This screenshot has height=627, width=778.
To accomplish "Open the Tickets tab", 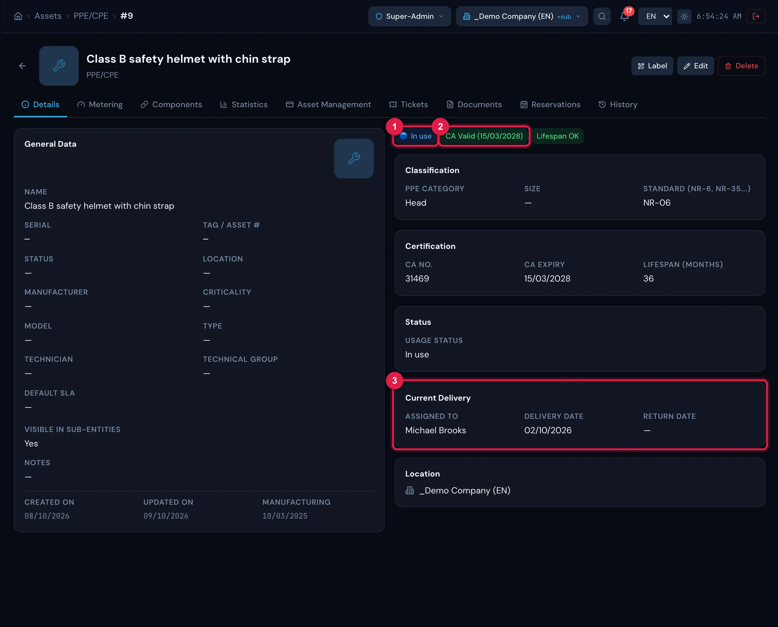I will pos(408,104).
